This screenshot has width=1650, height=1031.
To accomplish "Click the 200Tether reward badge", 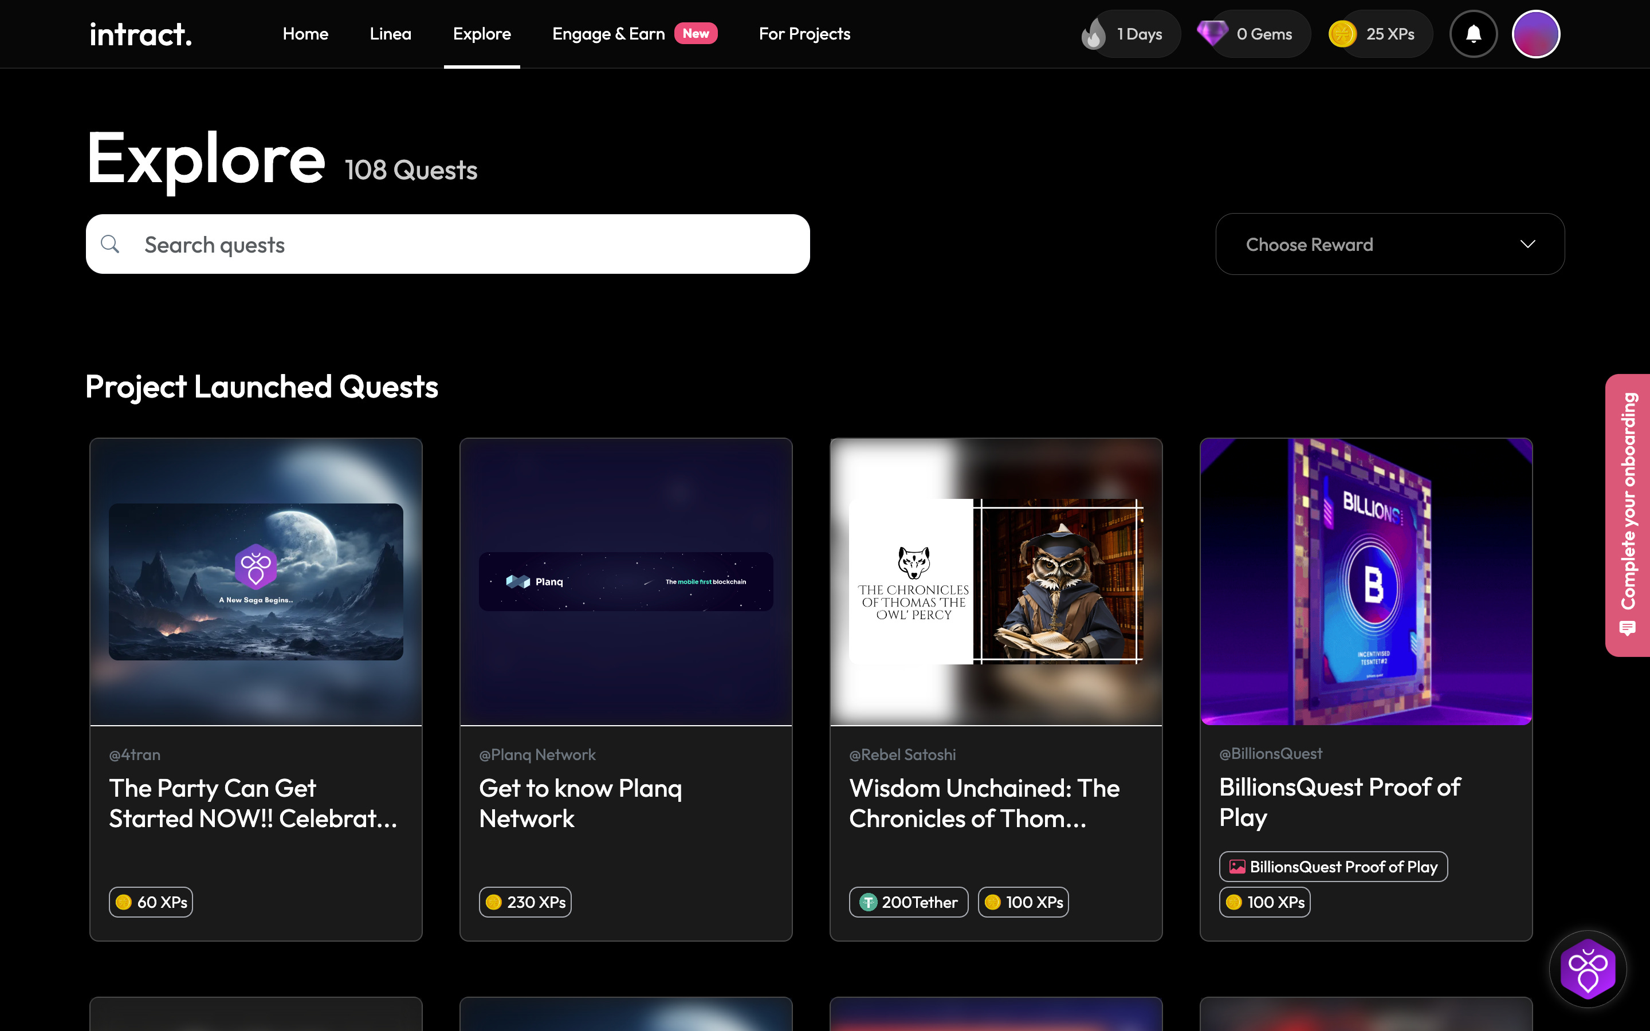I will pos(908,902).
